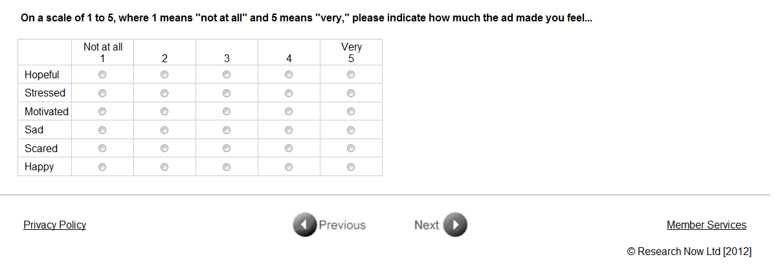Viewport: 773px width, 268px height.
Task: Set Scared rating to 3
Action: (227, 149)
